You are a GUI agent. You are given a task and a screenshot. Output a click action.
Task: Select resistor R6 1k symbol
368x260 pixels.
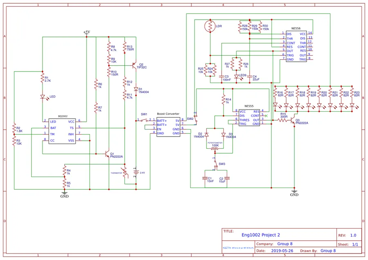(96, 84)
